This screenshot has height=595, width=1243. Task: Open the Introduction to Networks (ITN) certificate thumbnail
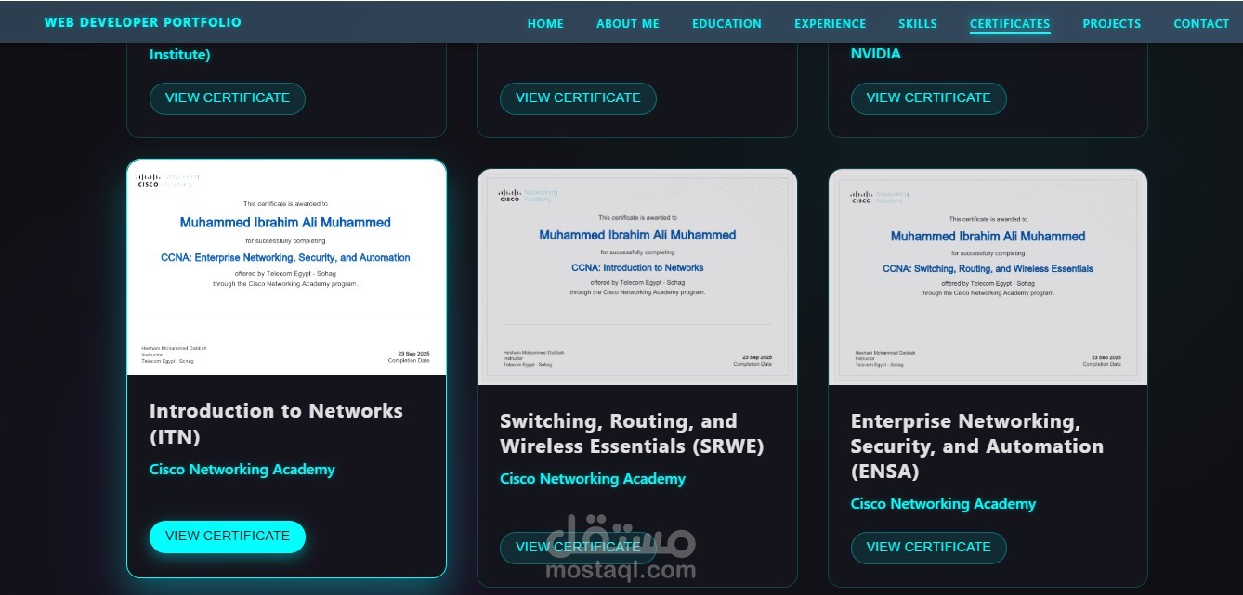[287, 267]
